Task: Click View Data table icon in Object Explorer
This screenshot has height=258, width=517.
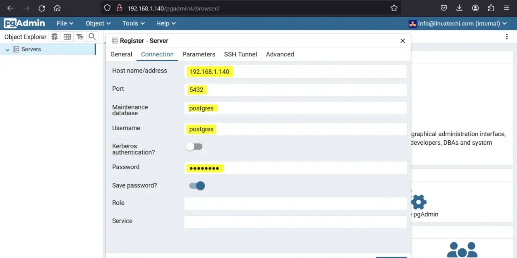Action: tap(67, 37)
